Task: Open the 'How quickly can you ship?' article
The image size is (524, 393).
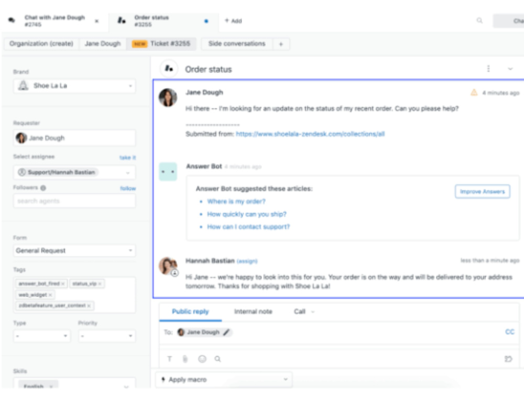Action: [247, 214]
